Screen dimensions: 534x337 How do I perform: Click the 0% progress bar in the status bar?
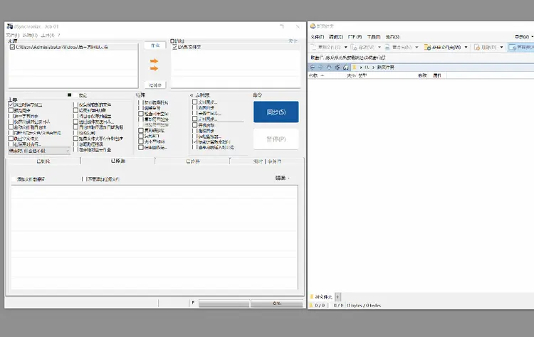(276, 304)
